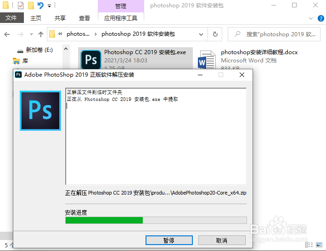Click navigation pane scroll-up arrow

pos(66,49)
